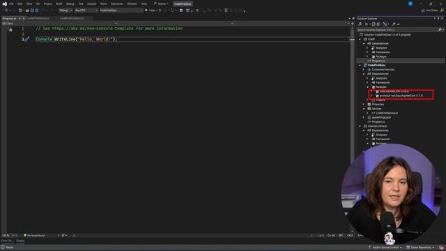Click the user account avatar
Screen dimensions: 446x251
(x=410, y=3)
